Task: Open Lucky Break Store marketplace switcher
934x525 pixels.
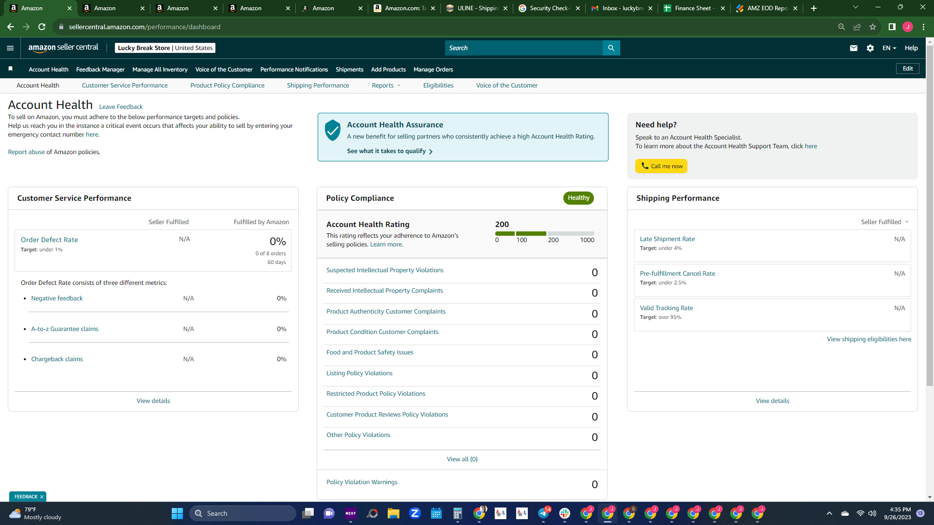Action: tap(165, 48)
